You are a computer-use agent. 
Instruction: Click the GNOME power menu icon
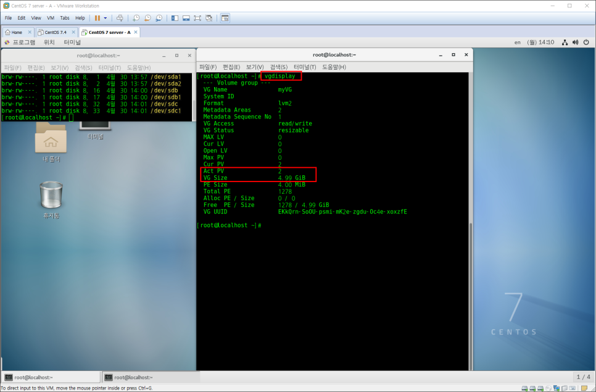tap(586, 42)
